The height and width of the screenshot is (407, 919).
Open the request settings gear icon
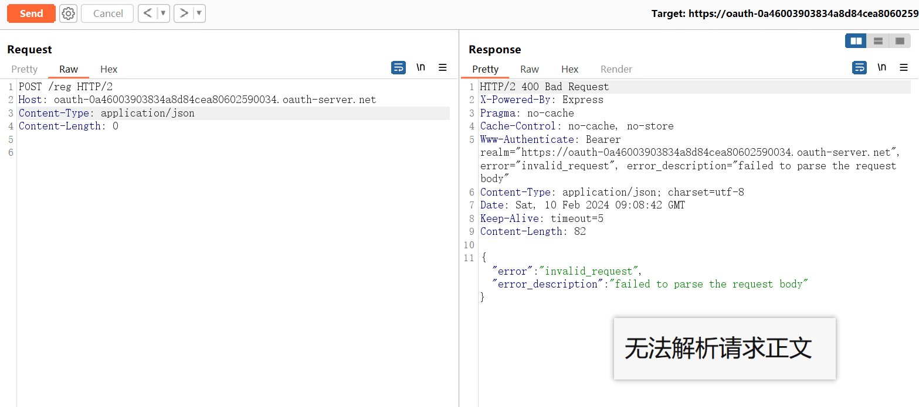pos(69,13)
